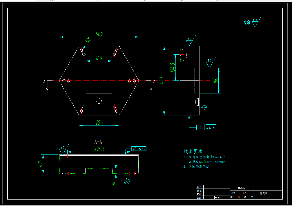Select the 120 height dimension text

[x=40, y=164]
